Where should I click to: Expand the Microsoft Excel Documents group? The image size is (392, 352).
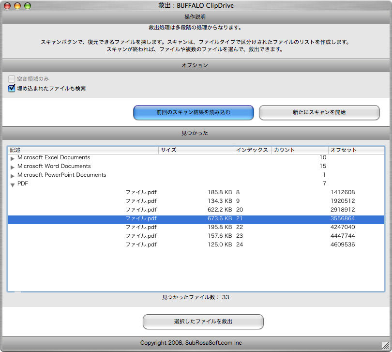12,158
